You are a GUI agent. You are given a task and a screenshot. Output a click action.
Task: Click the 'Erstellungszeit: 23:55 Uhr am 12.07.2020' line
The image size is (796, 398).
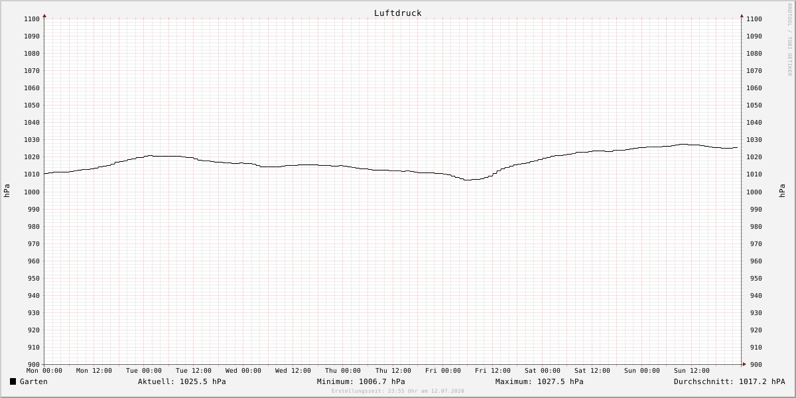point(398,391)
